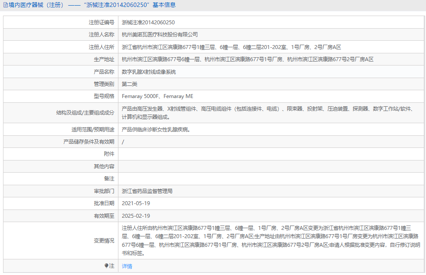Open the 详情 link
Screen dimensions: 426x275
click(x=126, y=267)
